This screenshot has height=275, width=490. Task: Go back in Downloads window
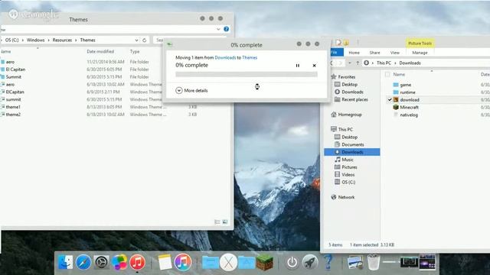pyautogui.click(x=332, y=63)
